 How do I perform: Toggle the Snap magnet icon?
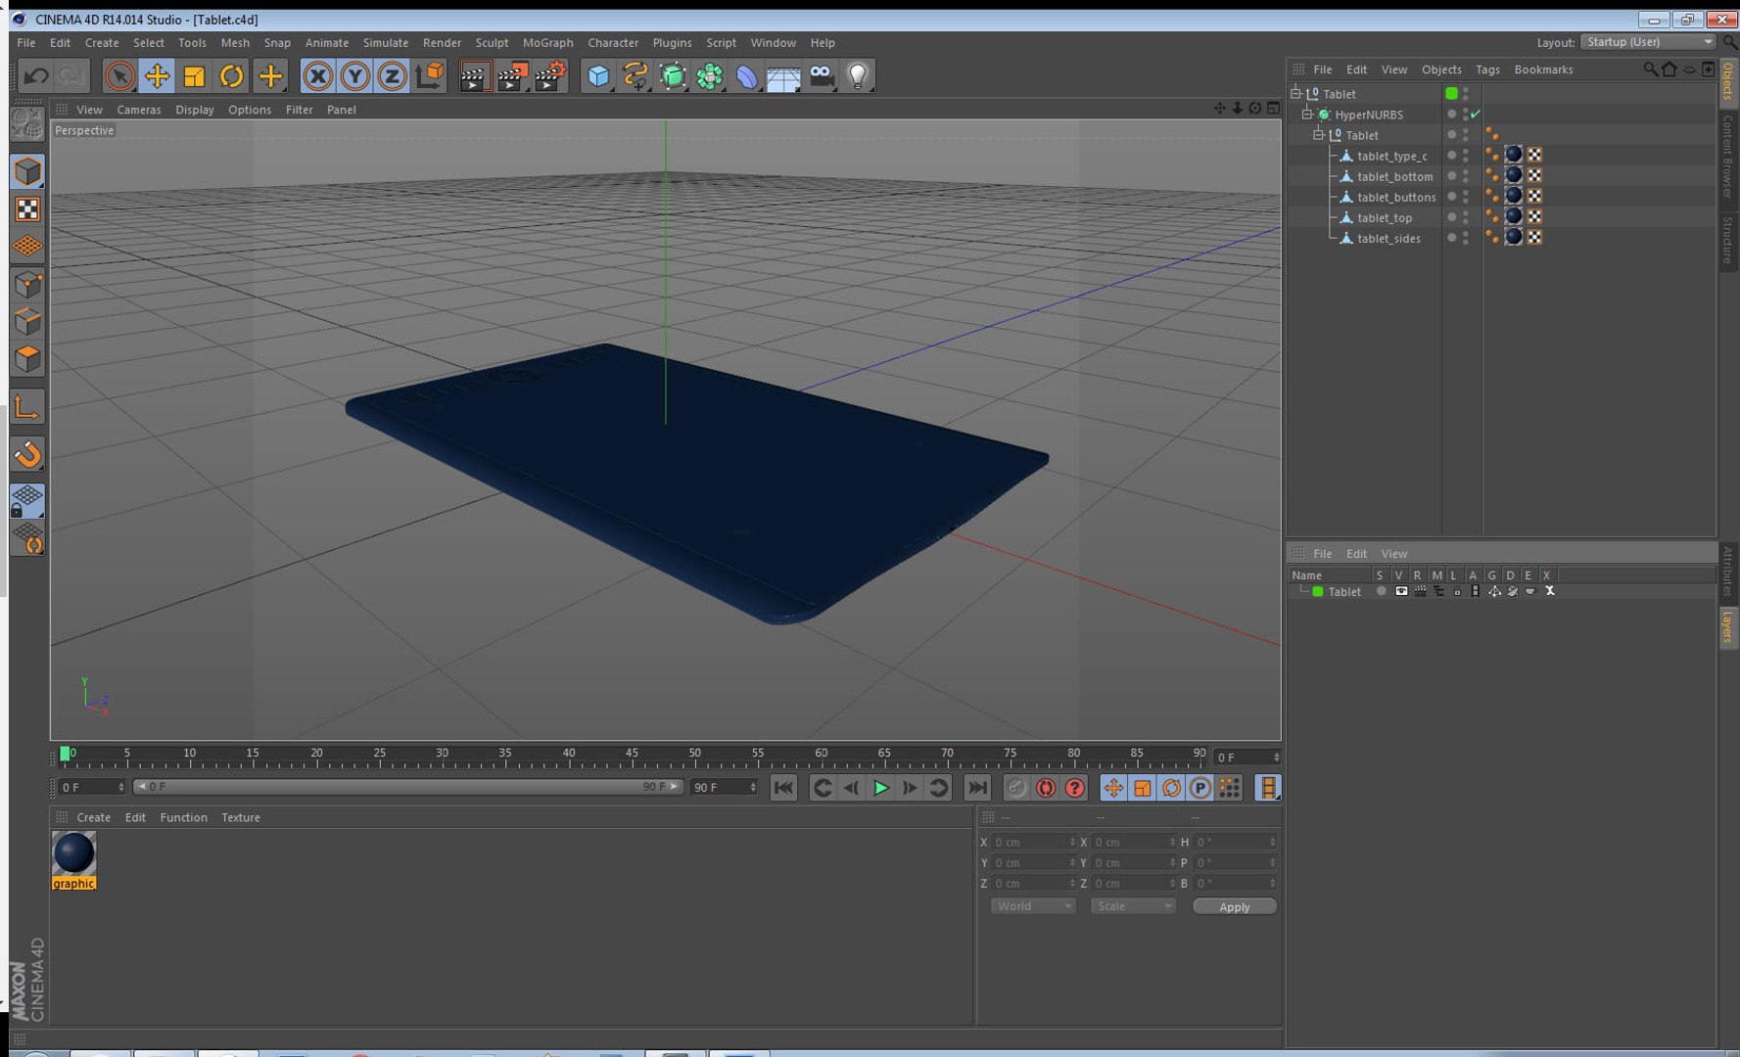pyautogui.click(x=27, y=454)
